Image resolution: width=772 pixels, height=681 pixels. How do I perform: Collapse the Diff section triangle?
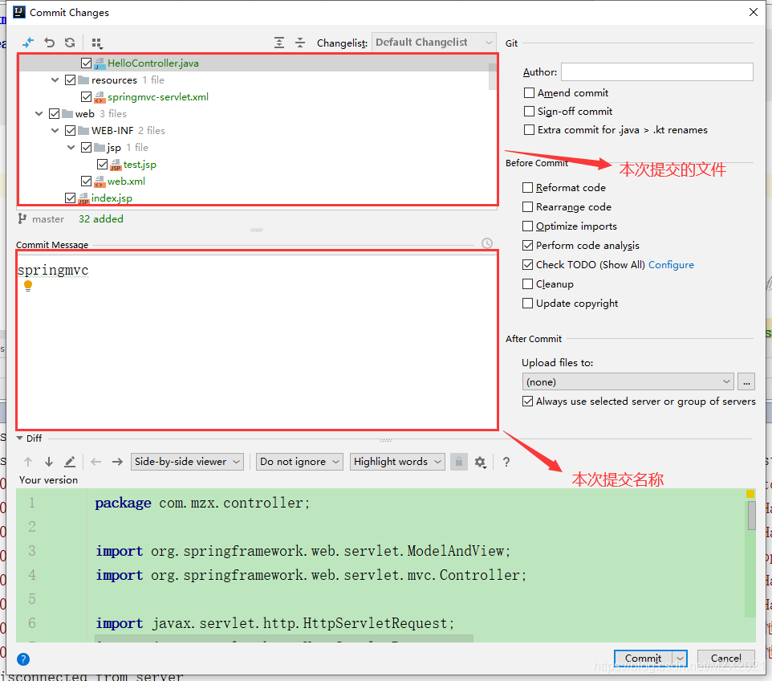20,438
